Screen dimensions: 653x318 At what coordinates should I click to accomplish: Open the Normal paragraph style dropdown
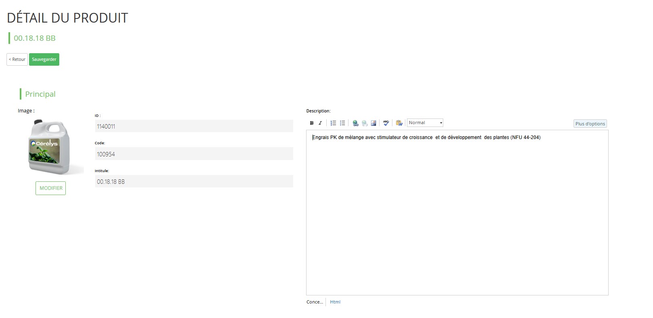pyautogui.click(x=425, y=123)
